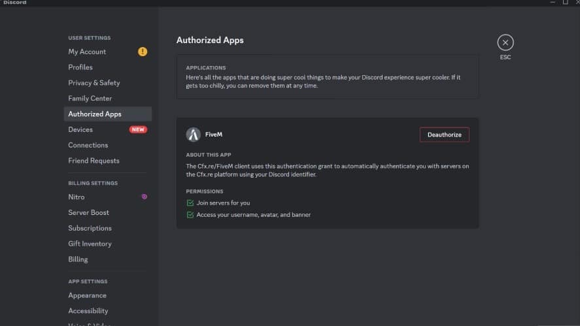Maximize the Discord window
This screenshot has width=580, height=326.
point(565,2)
